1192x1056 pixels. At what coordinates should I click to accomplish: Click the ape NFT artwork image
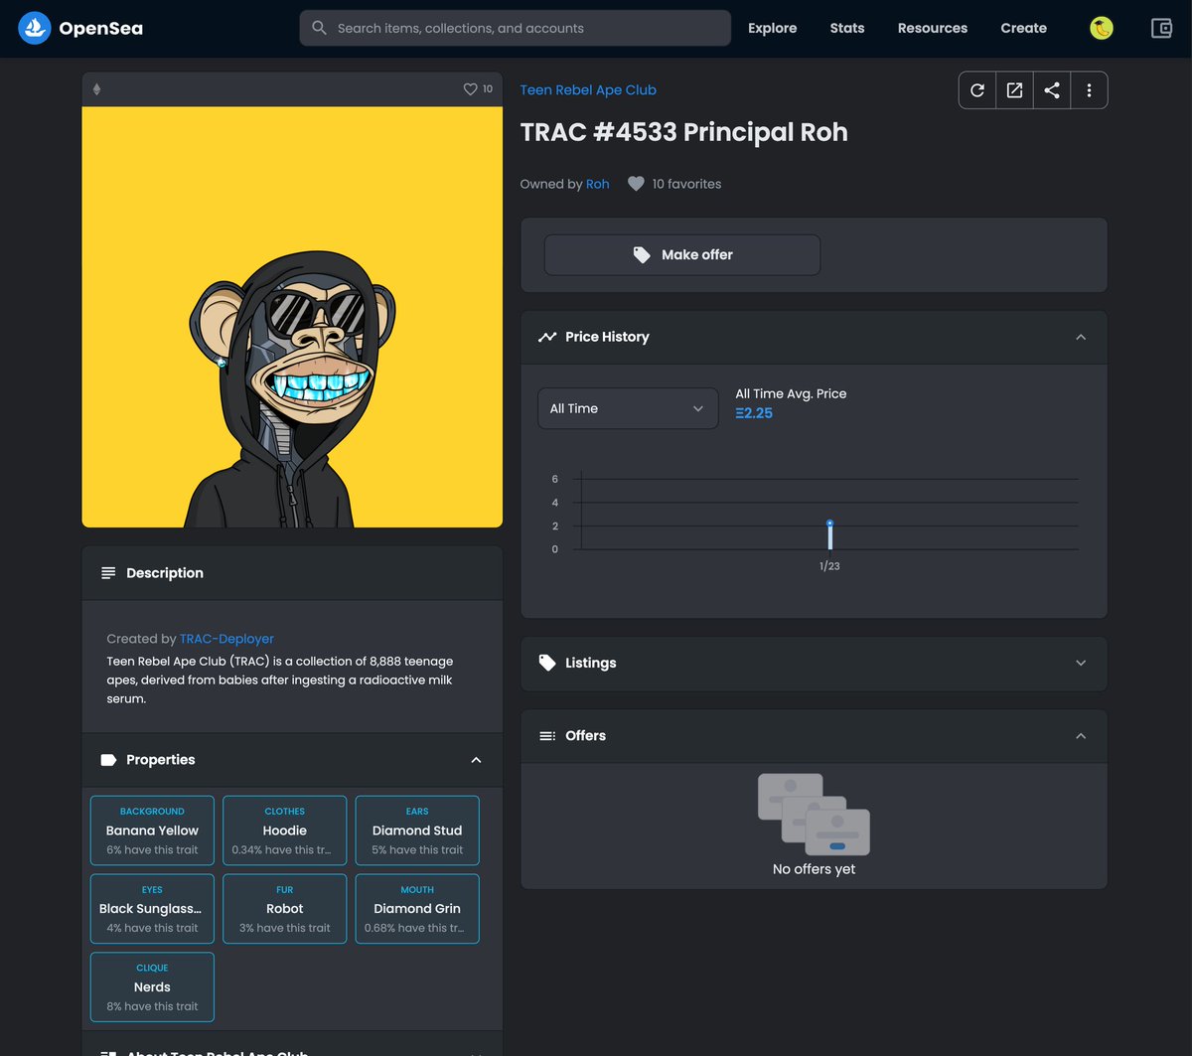pos(292,317)
